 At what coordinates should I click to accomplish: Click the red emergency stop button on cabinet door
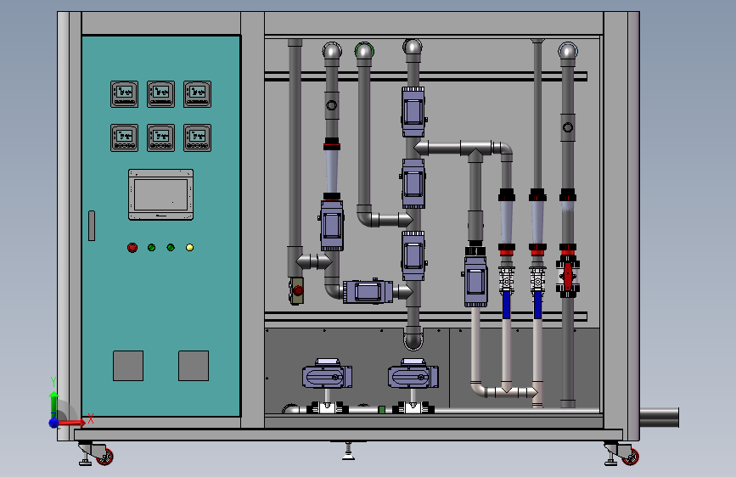click(132, 248)
